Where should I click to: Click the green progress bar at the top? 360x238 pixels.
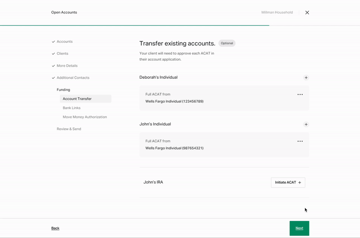pyautogui.click(x=135, y=25)
